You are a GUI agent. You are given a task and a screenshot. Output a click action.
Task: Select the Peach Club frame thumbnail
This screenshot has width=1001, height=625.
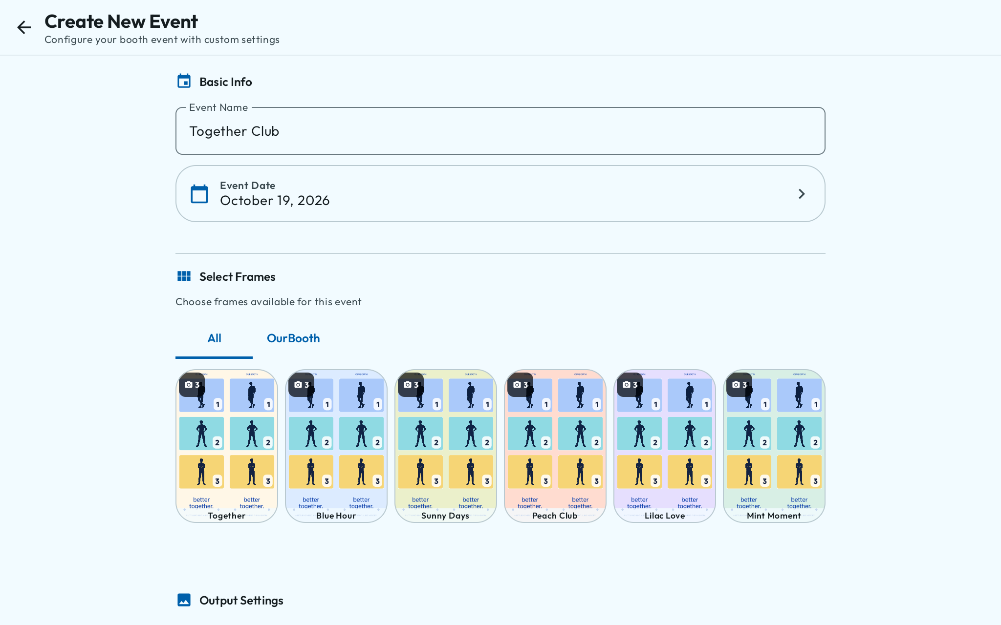(555, 446)
